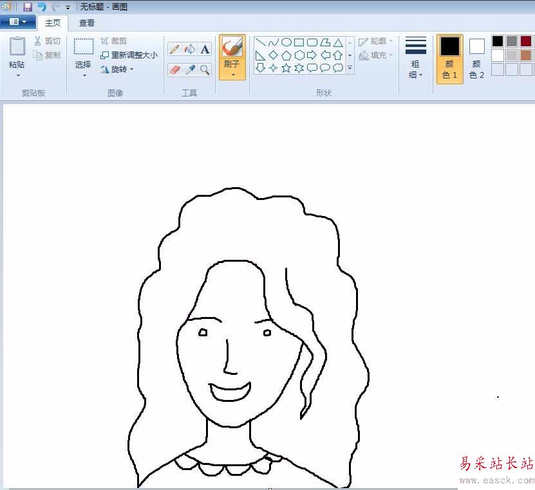535x490 pixels.
Task: Choose the Left arrow shape
Action: coord(325,55)
